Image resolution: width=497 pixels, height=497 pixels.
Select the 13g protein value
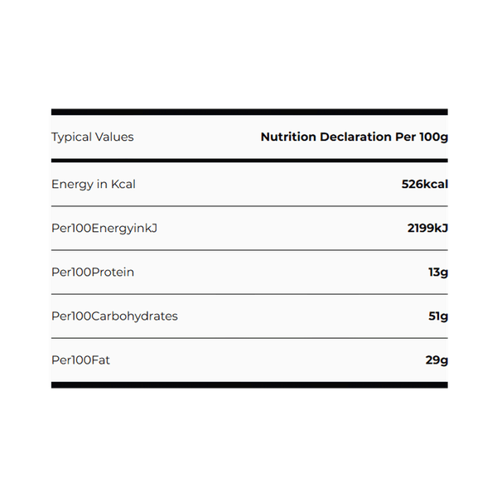point(438,272)
